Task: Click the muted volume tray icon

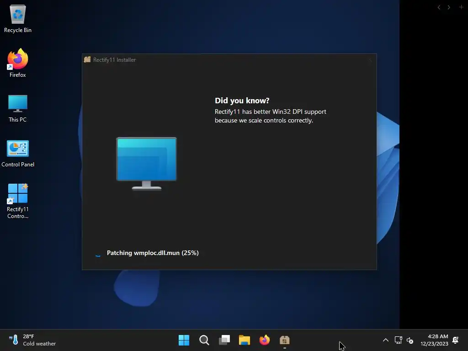Action: tap(410, 340)
